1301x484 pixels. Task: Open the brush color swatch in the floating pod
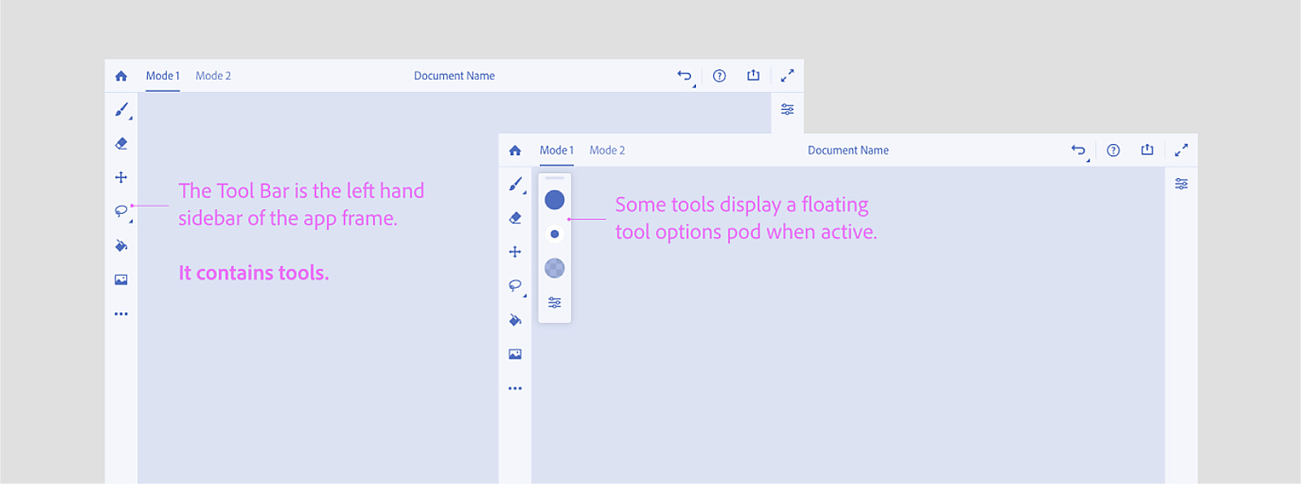click(555, 200)
